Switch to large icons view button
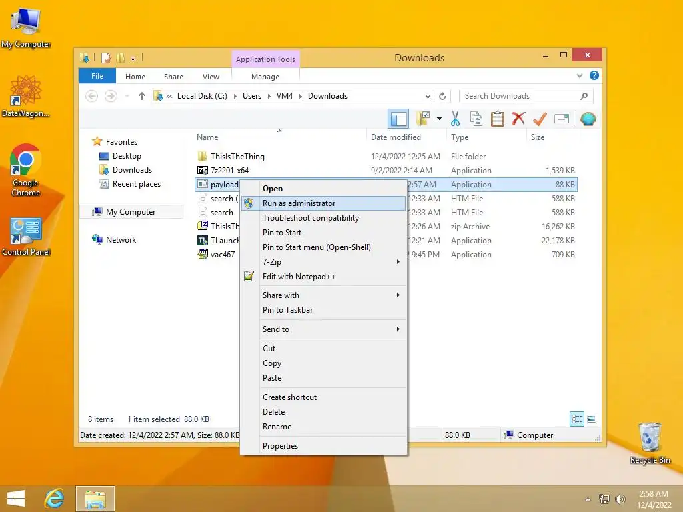The width and height of the screenshot is (683, 512). pos(592,419)
